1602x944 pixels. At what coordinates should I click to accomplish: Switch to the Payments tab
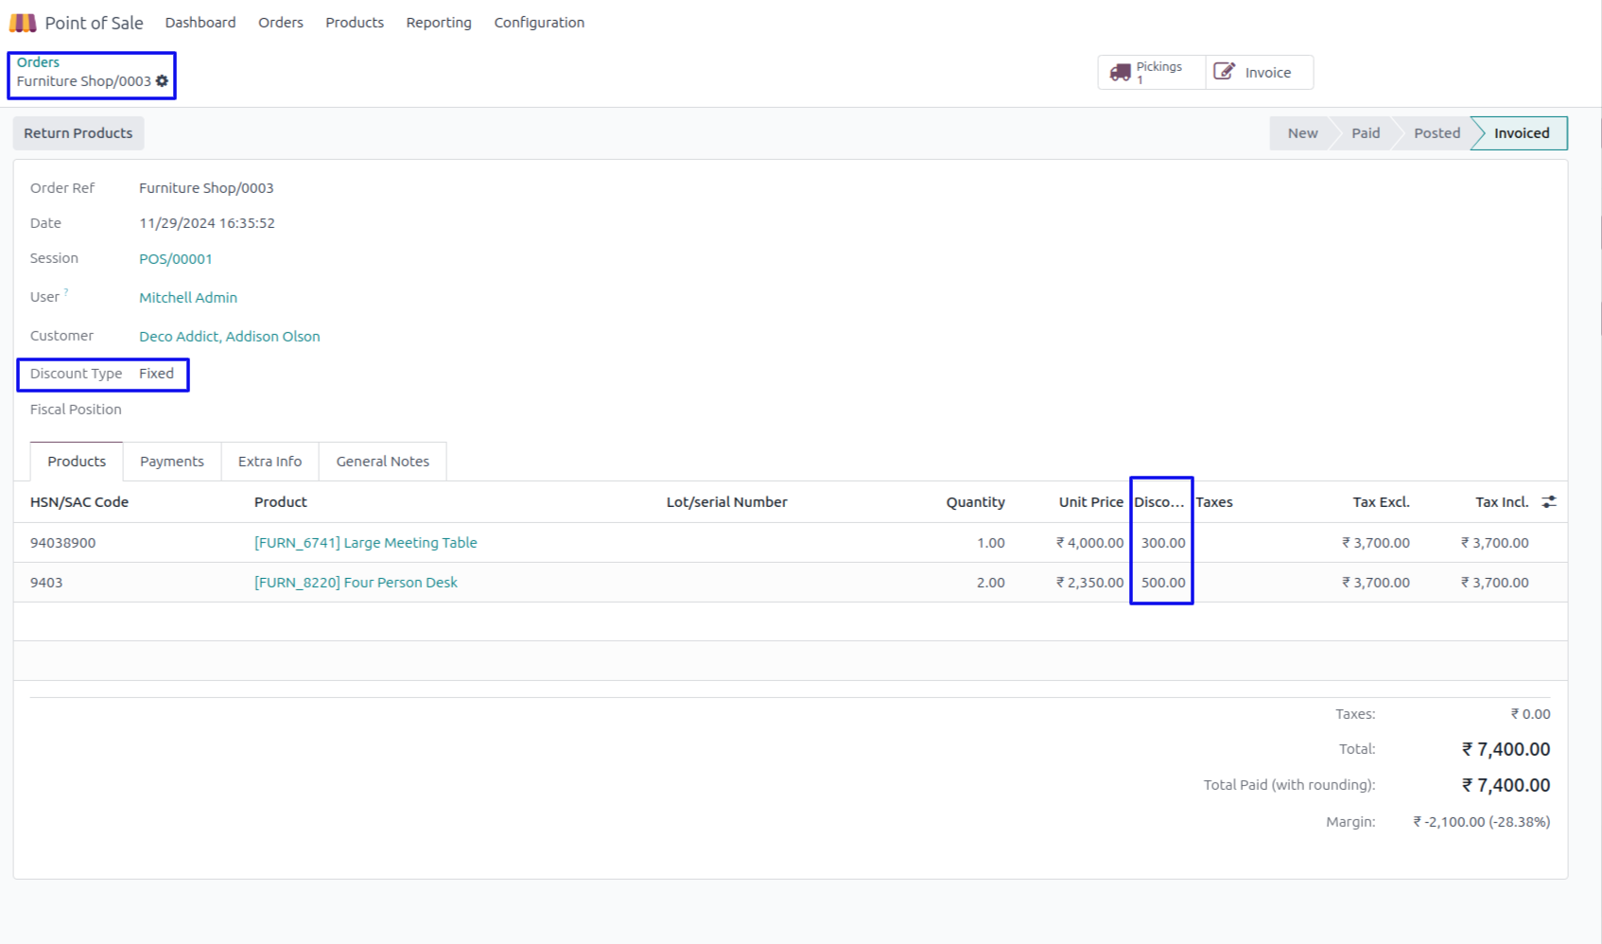172,462
